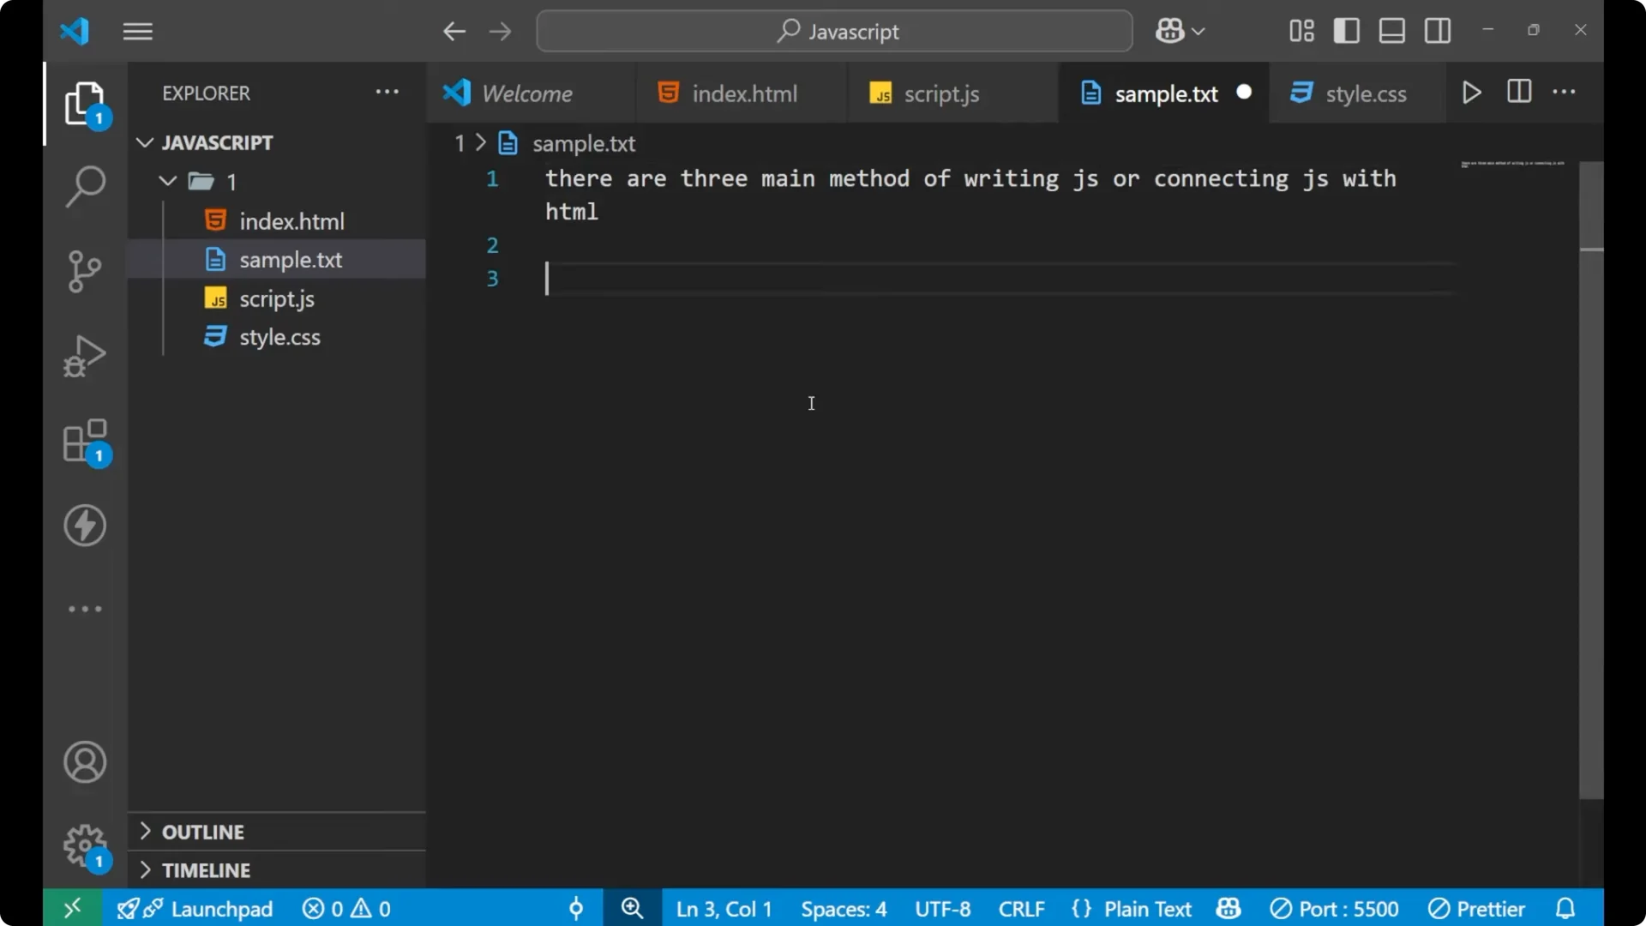Collapse the JAVASCRIPT workspace folder
The height and width of the screenshot is (926, 1646).
(x=143, y=142)
